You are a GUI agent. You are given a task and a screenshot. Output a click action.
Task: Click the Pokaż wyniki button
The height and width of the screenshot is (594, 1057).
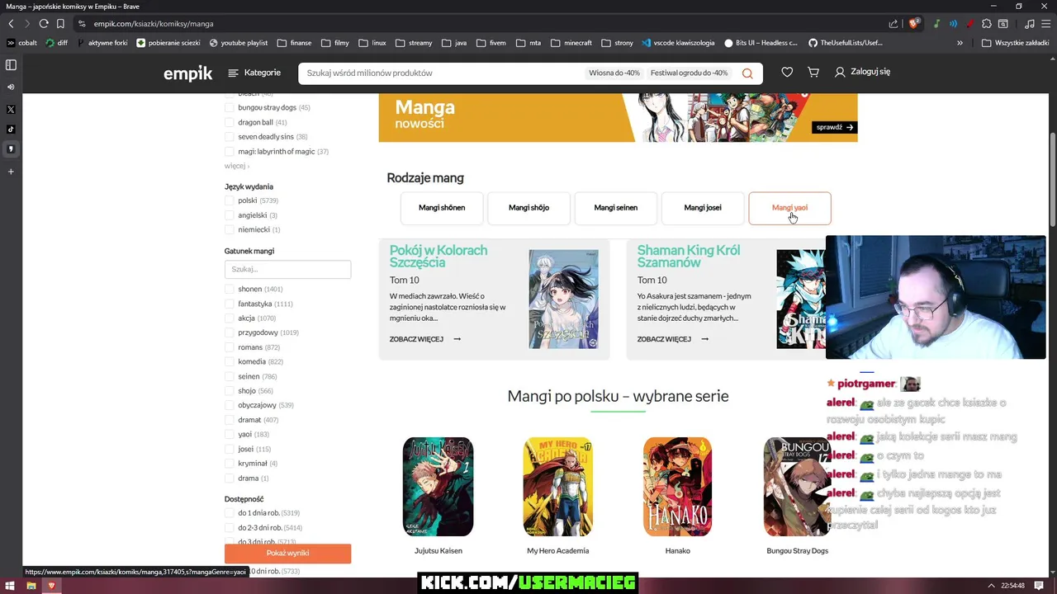287,553
